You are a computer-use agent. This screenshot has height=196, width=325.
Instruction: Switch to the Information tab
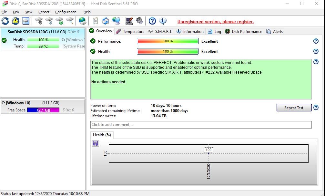190,32
